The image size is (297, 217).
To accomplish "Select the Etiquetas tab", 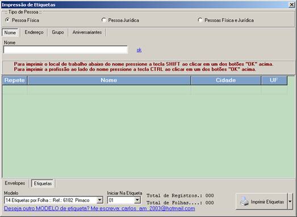I will tap(43, 184).
